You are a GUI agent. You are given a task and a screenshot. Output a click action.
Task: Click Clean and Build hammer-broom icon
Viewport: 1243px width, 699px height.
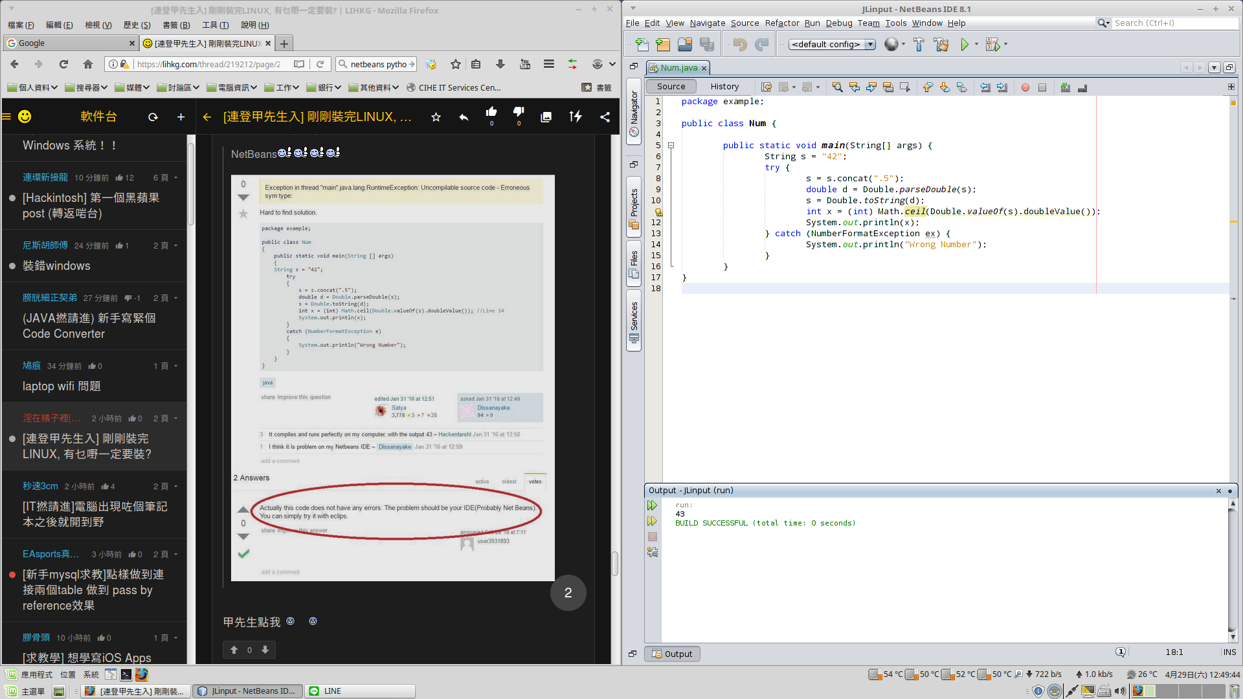tap(941, 45)
